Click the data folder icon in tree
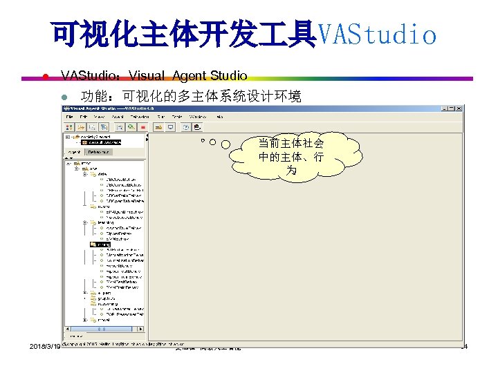 [x=93, y=174]
